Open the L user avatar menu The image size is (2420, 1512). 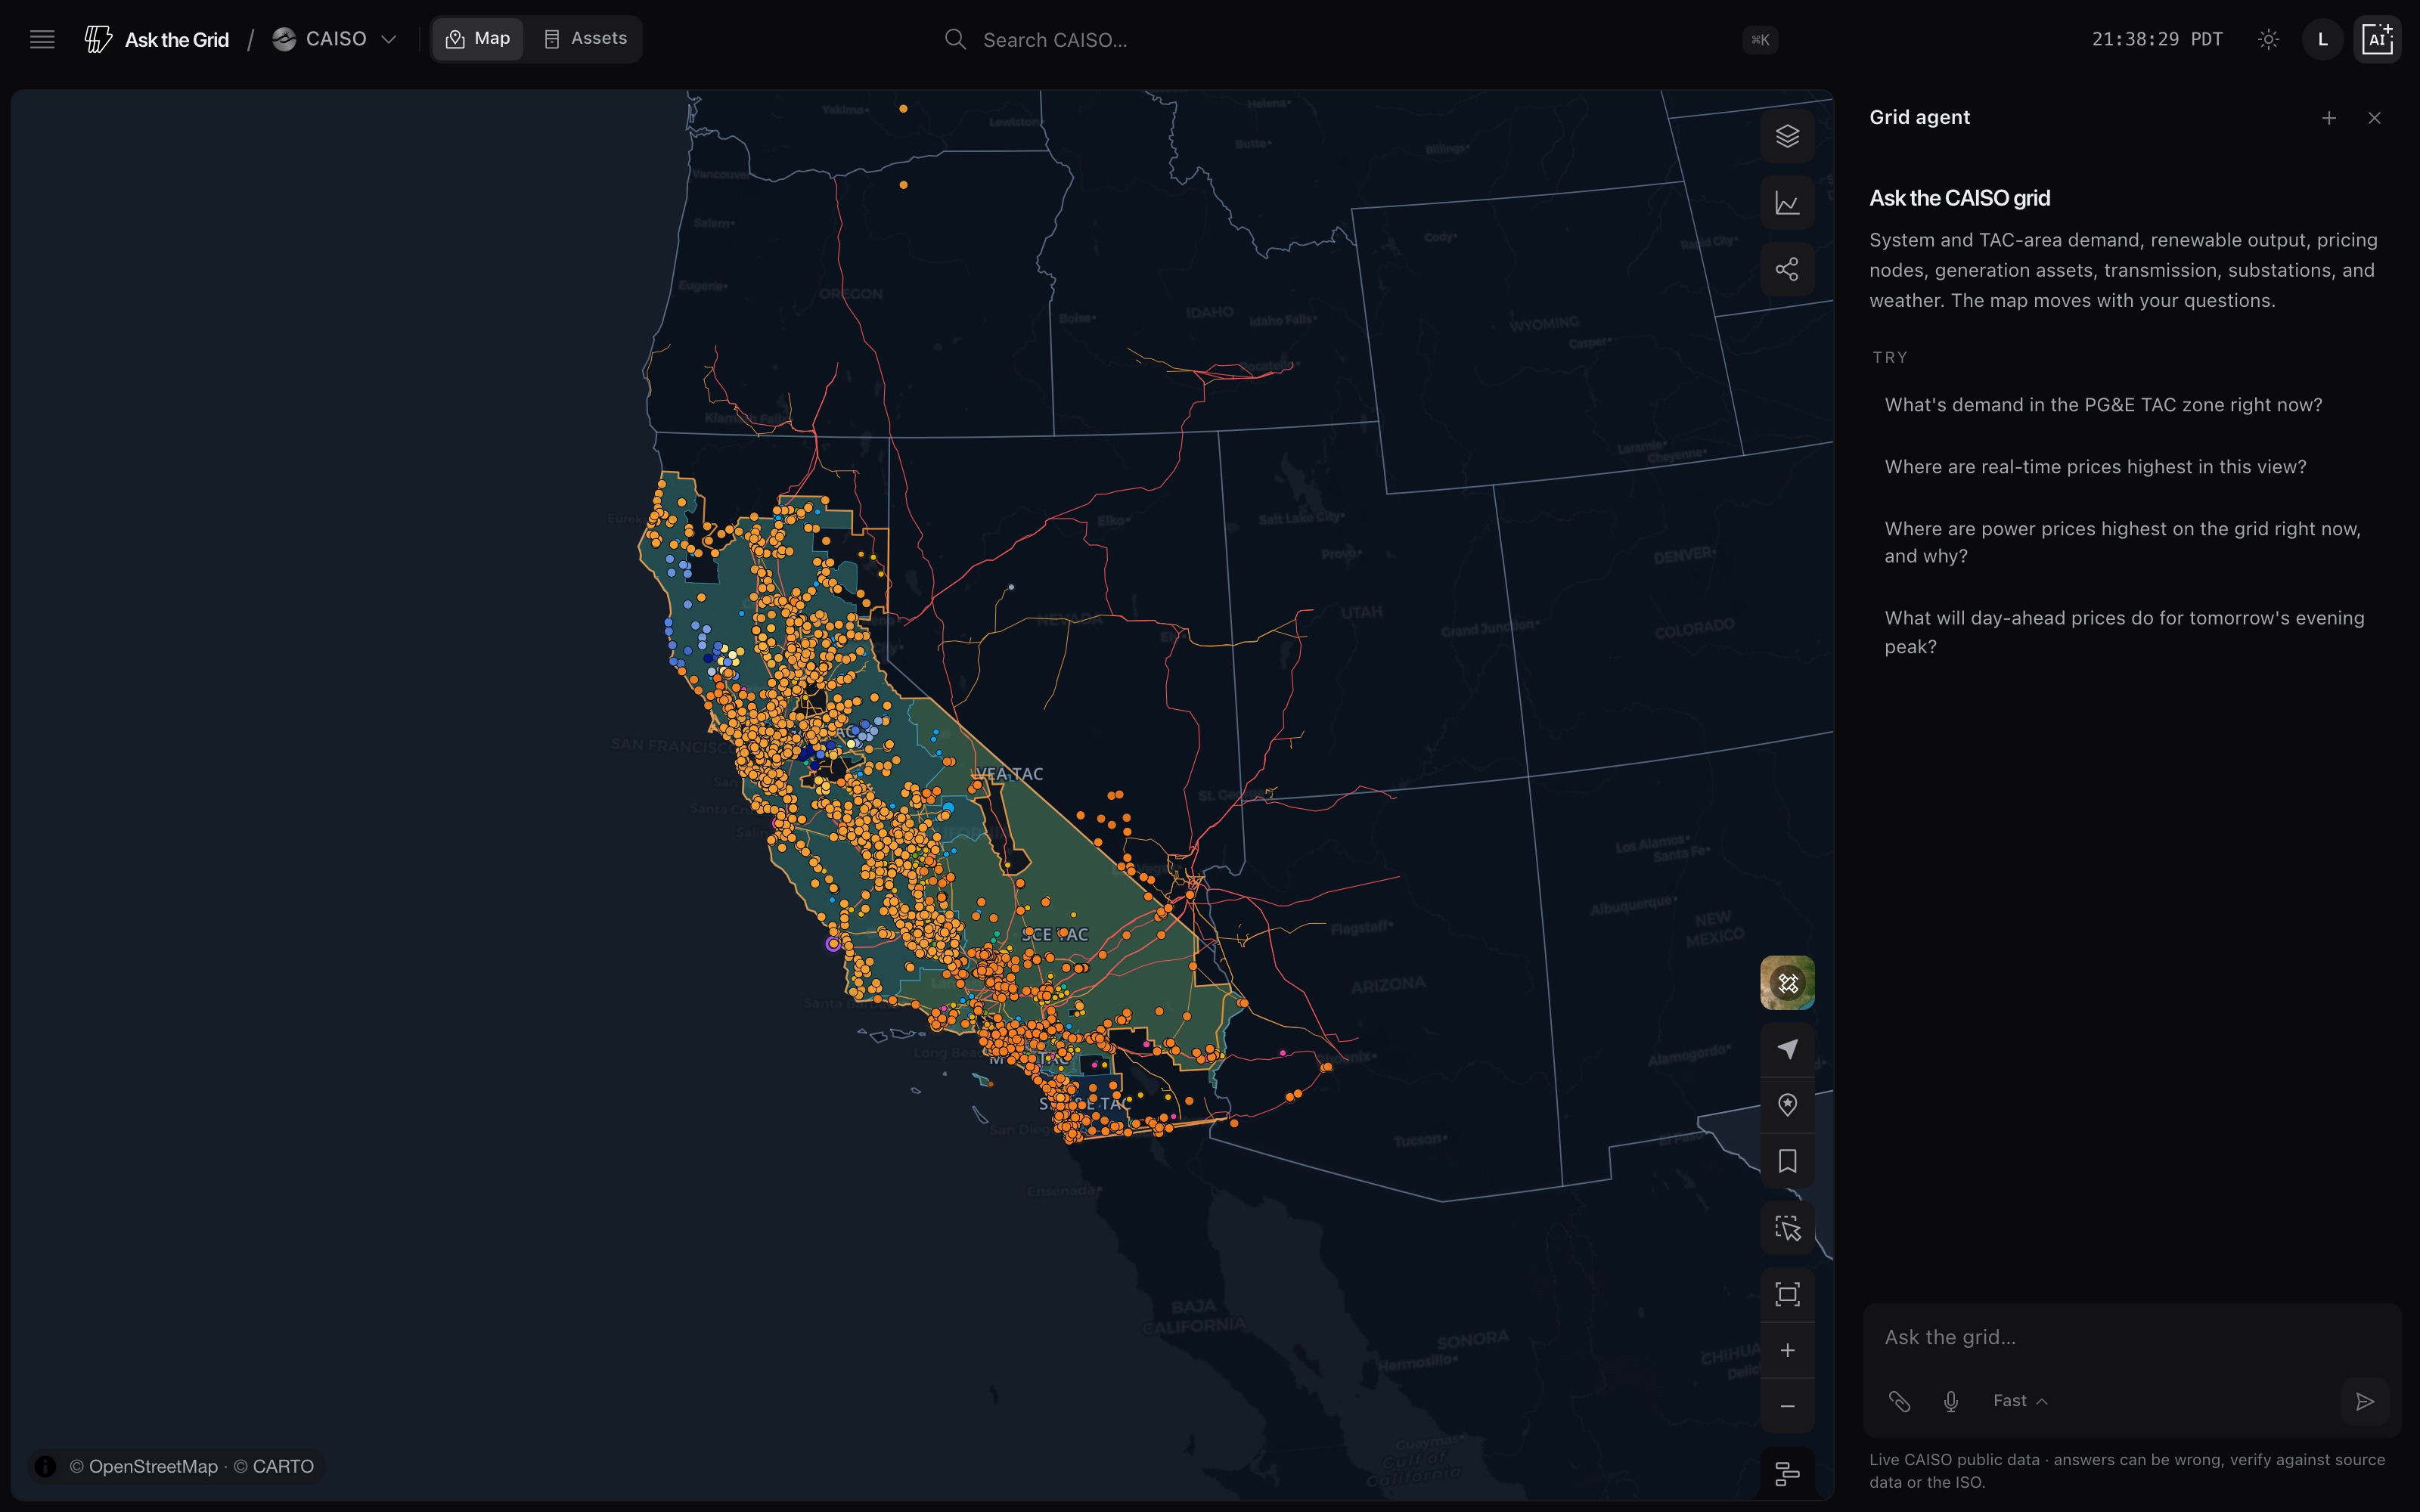pyautogui.click(x=2323, y=39)
